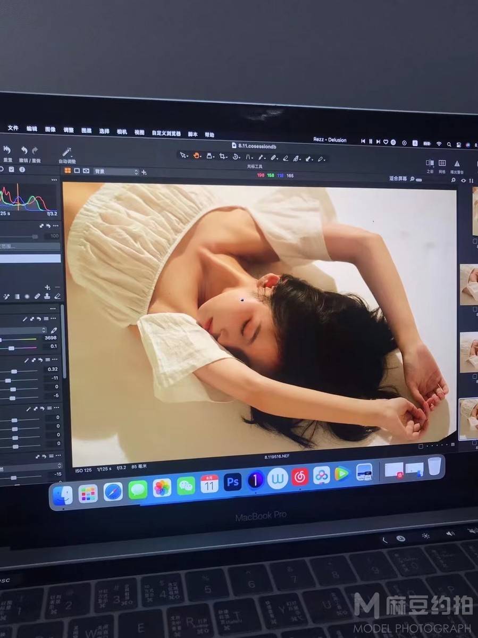Open Safari from the Dock
Viewport: 478px width, 638px height.
[x=113, y=492]
